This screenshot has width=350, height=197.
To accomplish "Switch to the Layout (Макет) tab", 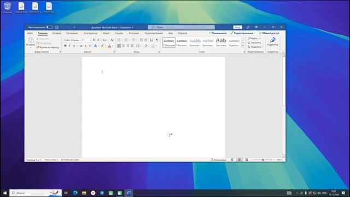I will (106, 33).
